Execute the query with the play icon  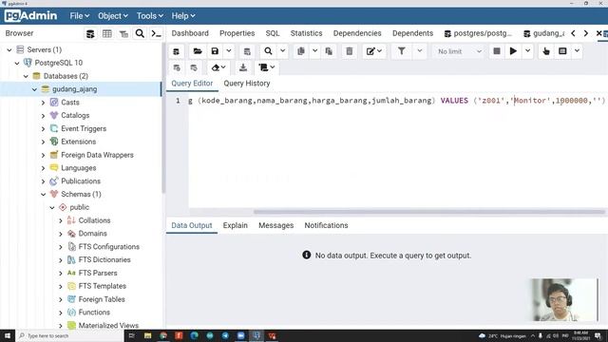pyautogui.click(x=513, y=51)
